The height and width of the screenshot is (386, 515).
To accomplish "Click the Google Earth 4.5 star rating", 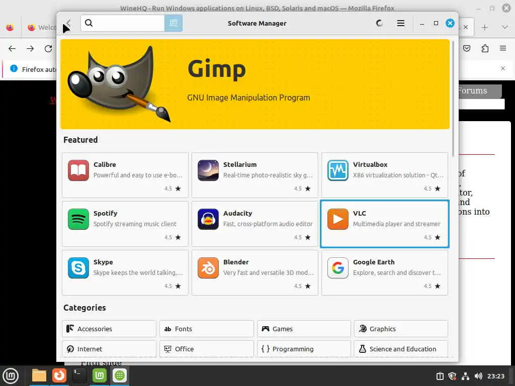I will (x=432, y=286).
